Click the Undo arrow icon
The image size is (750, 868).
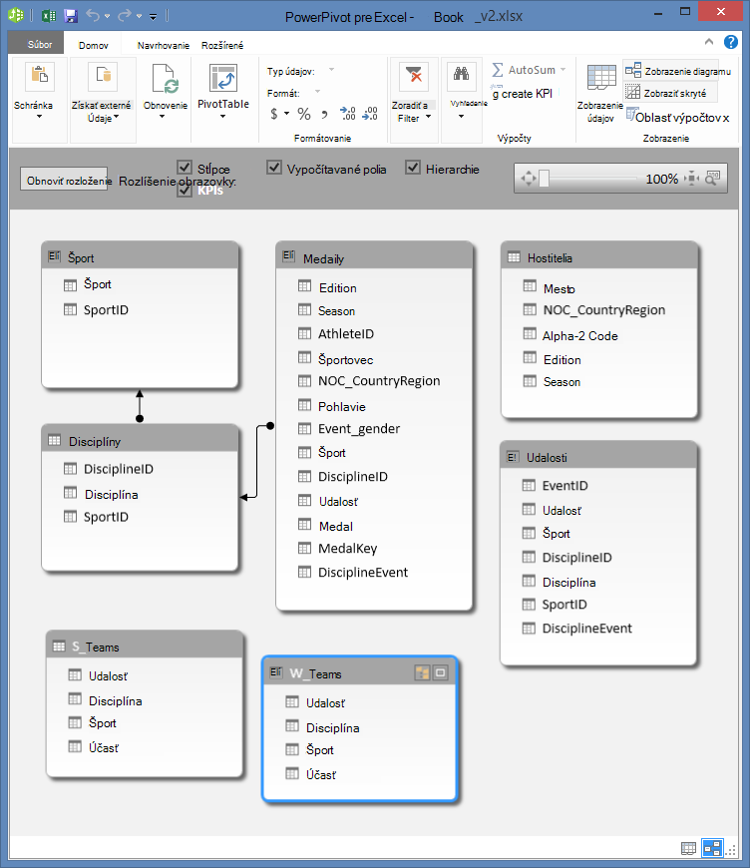click(93, 16)
